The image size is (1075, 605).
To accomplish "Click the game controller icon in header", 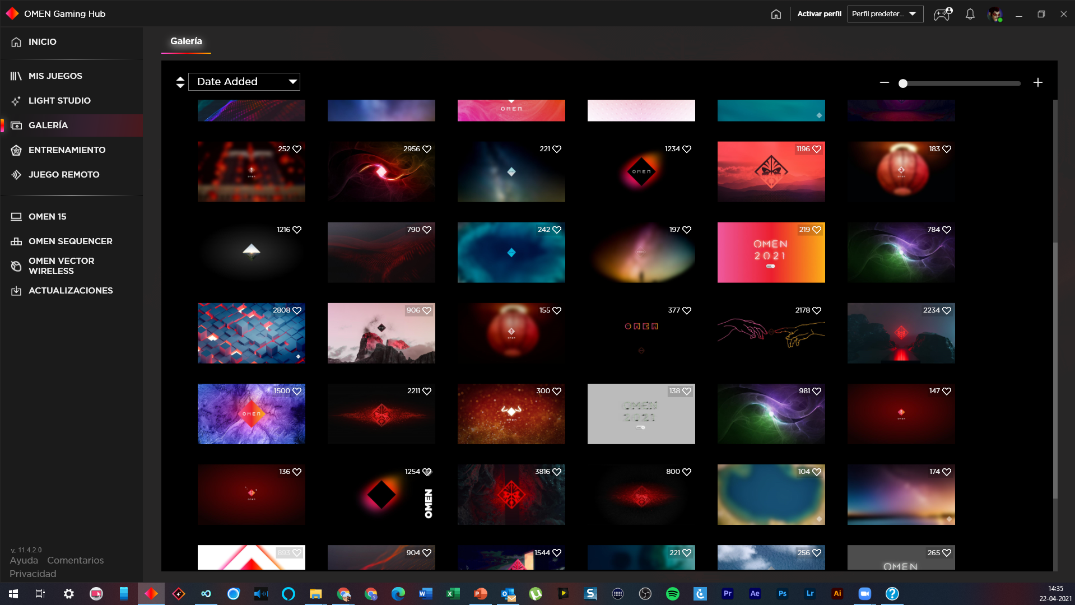I will [942, 14].
